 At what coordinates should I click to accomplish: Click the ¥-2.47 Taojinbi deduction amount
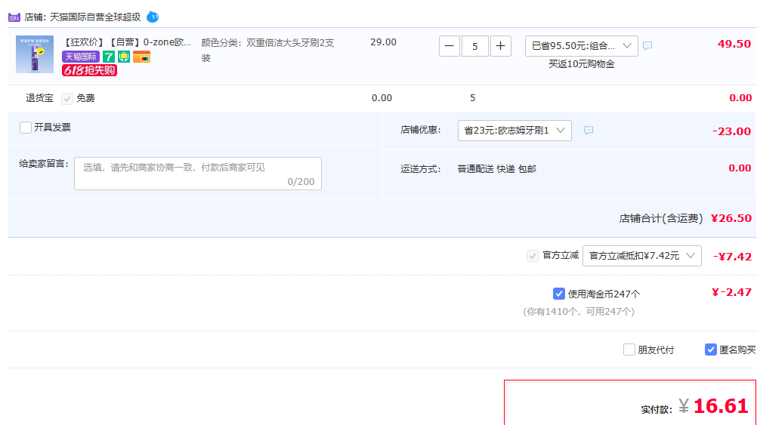(731, 292)
